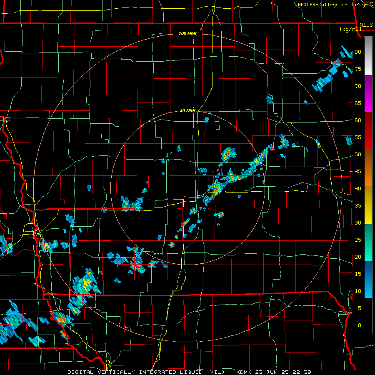The width and height of the screenshot is (375, 375).
Task: Click the 60 value on the color scale
Action: [x=358, y=120]
